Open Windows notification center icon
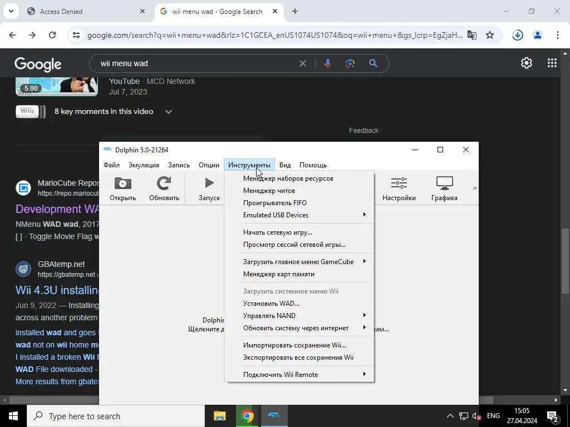Viewport: 570px width, 427px height. pyautogui.click(x=553, y=416)
